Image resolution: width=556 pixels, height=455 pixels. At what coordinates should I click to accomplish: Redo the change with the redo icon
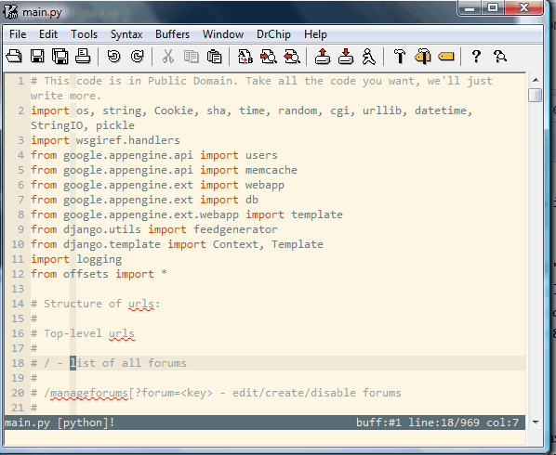pyautogui.click(x=138, y=57)
